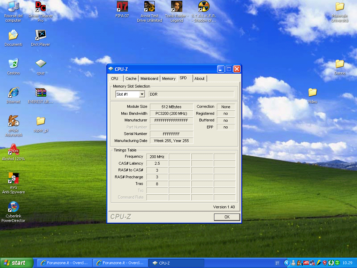
Task: Switch to the Cache tab
Action: coord(131,79)
